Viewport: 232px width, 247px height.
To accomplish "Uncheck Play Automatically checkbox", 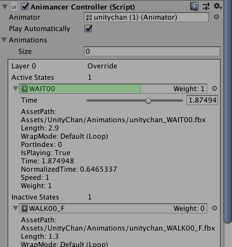I will (x=88, y=28).
